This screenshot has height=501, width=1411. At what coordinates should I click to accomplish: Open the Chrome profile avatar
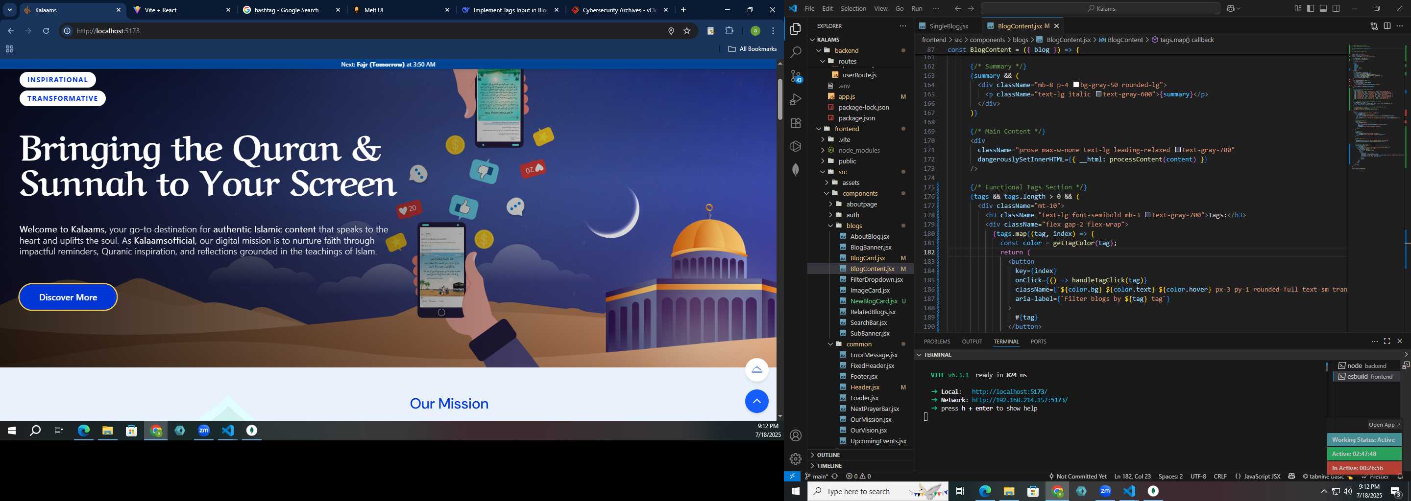click(x=755, y=31)
